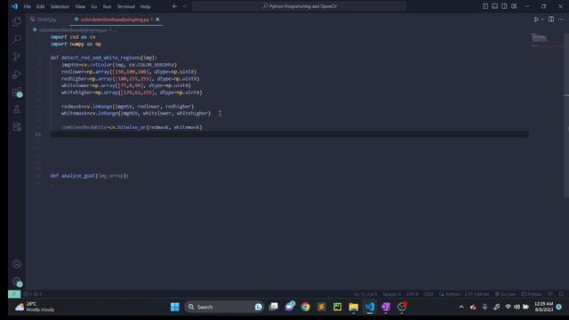Open the Accounts icon in activity bar

(17, 264)
